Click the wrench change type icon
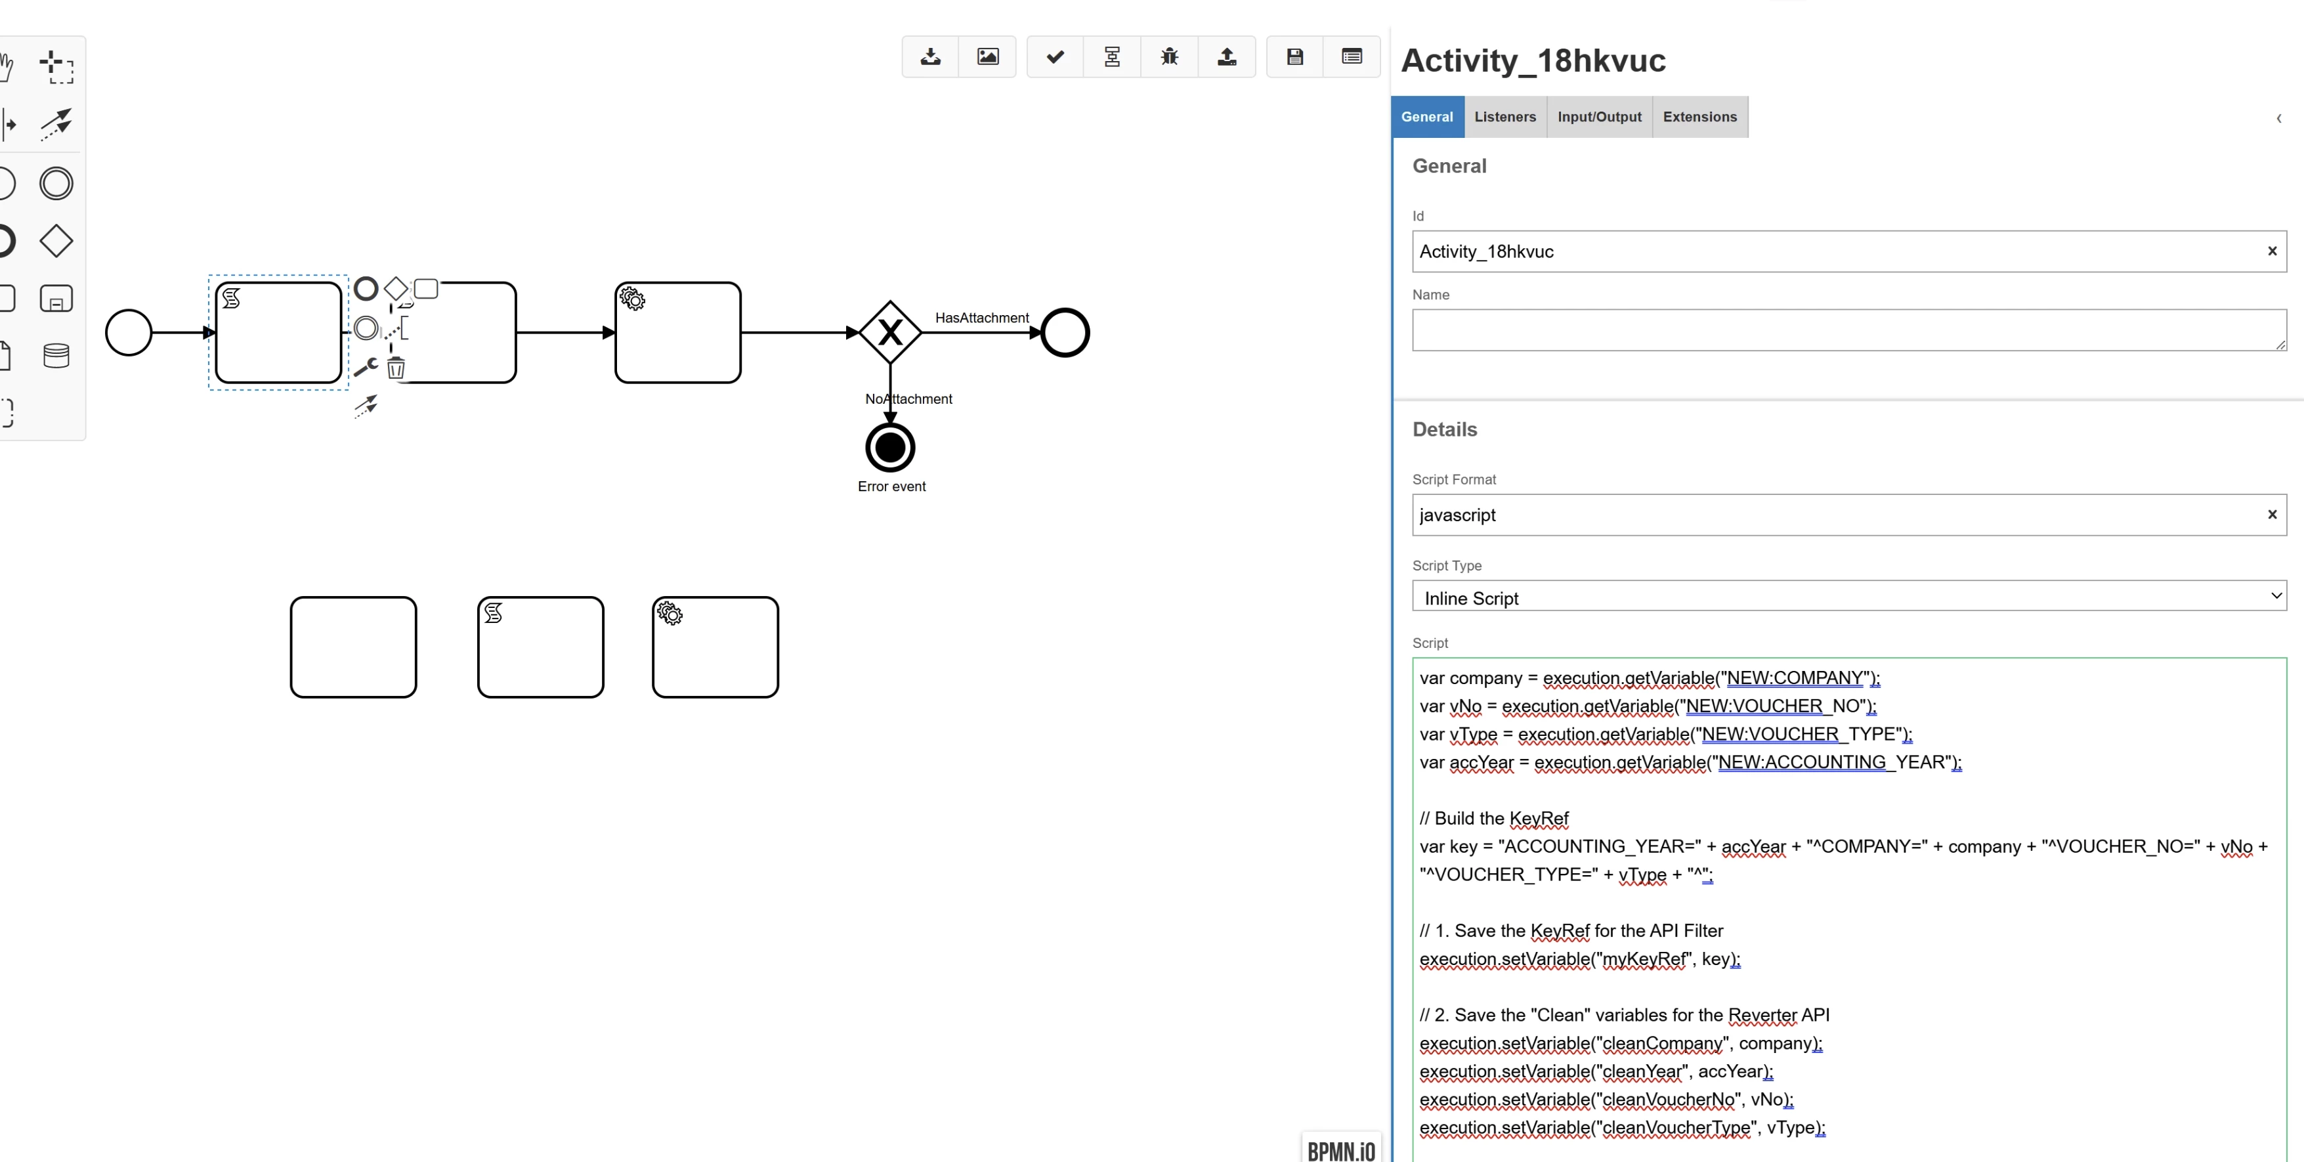This screenshot has width=2304, height=1162. point(365,367)
